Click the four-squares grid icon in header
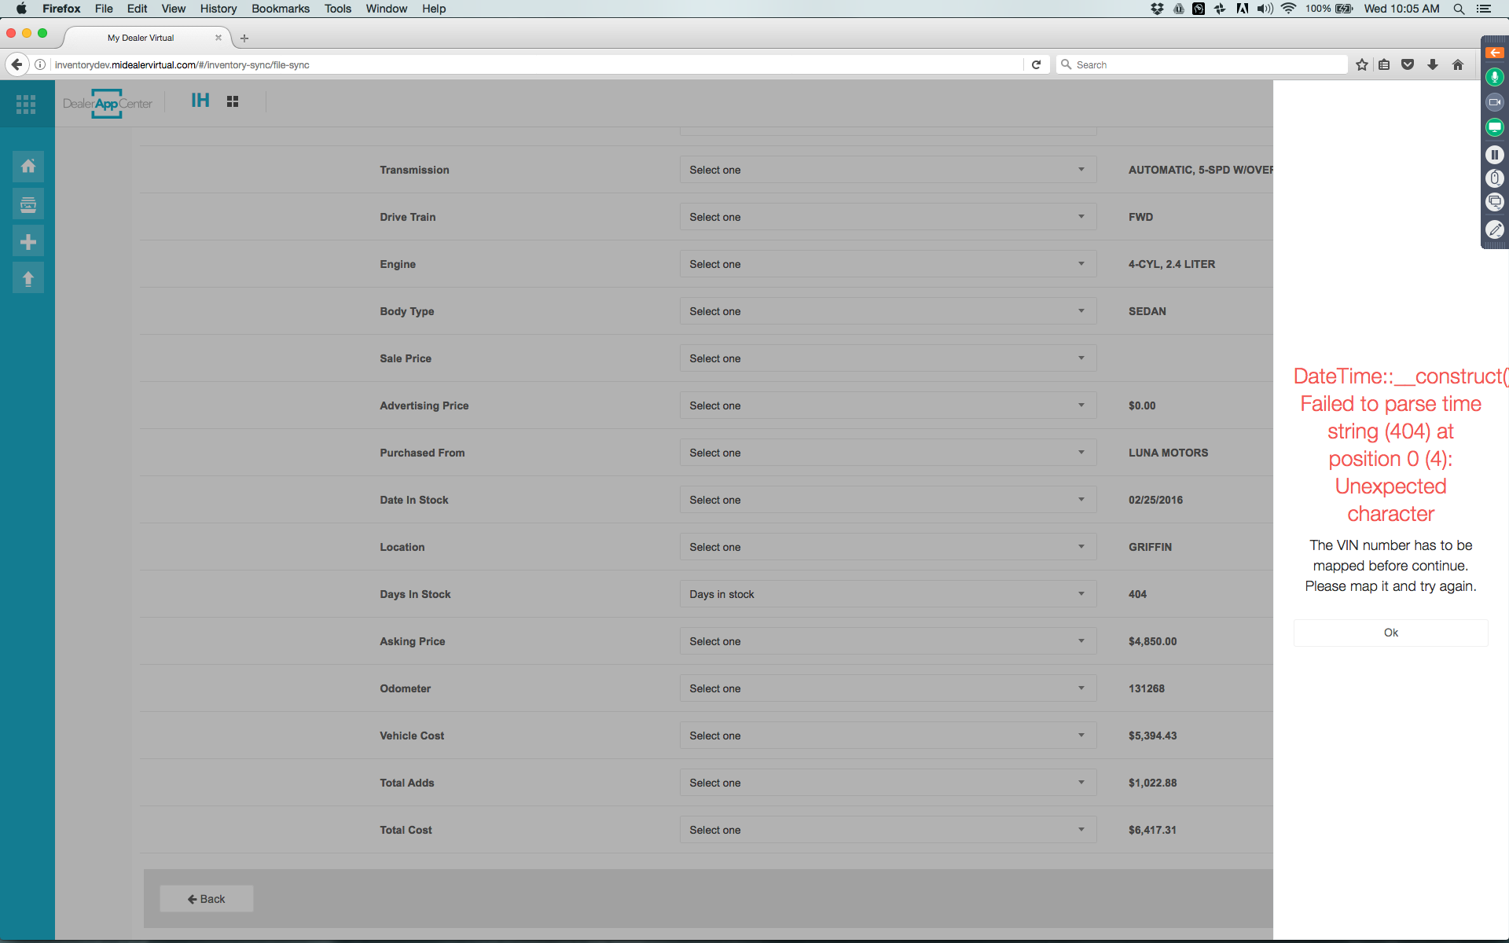The image size is (1509, 943). point(233,101)
